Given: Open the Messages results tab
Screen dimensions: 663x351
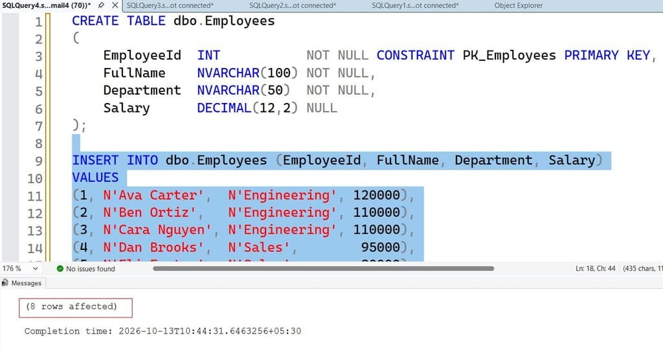Looking at the screenshot, I should point(22,283).
